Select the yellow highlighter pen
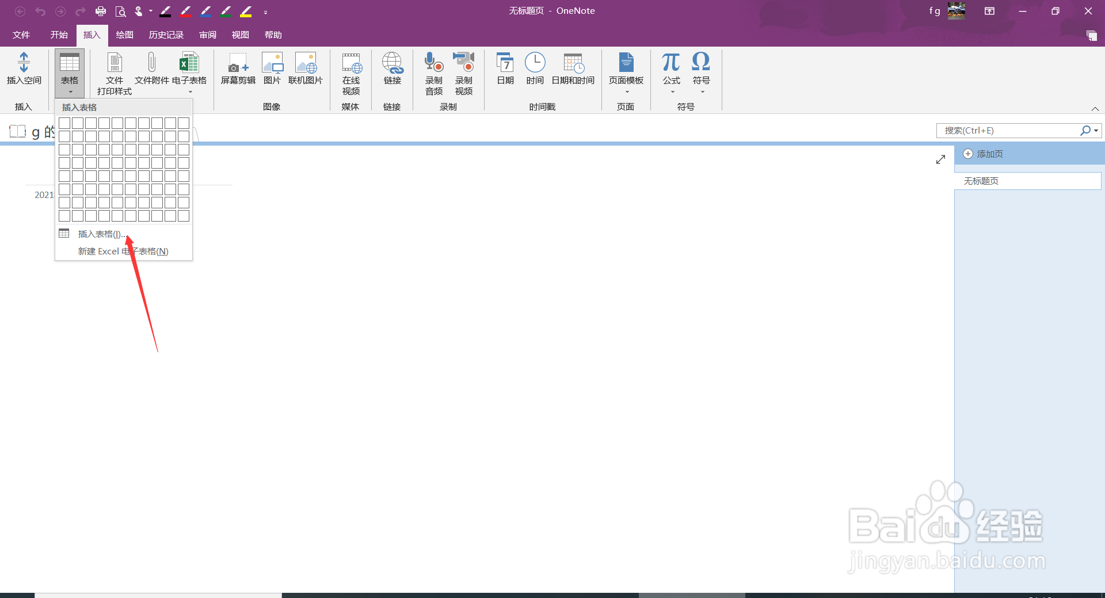The image size is (1105, 598). tap(246, 12)
